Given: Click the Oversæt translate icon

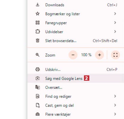Looking at the screenshot, I should pyautogui.click(x=38, y=87).
